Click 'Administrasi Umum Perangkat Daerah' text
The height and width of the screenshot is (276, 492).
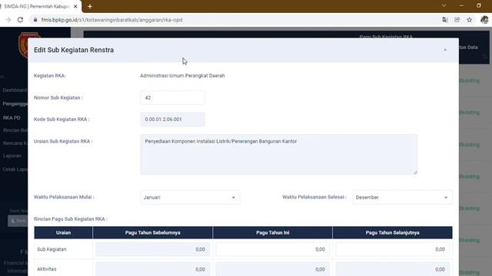pyautogui.click(x=182, y=76)
